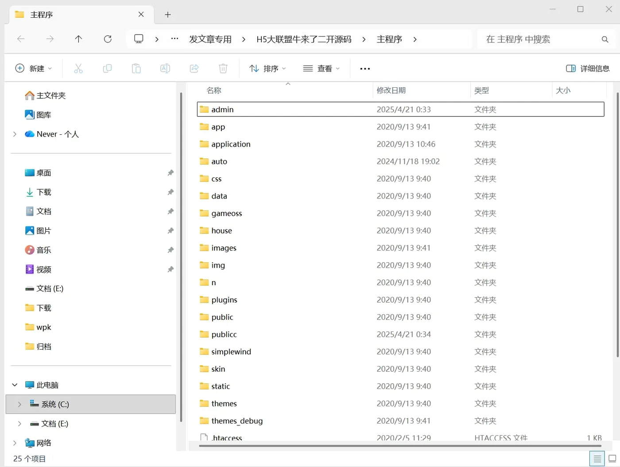Switch to details list view icon in status bar

click(597, 459)
